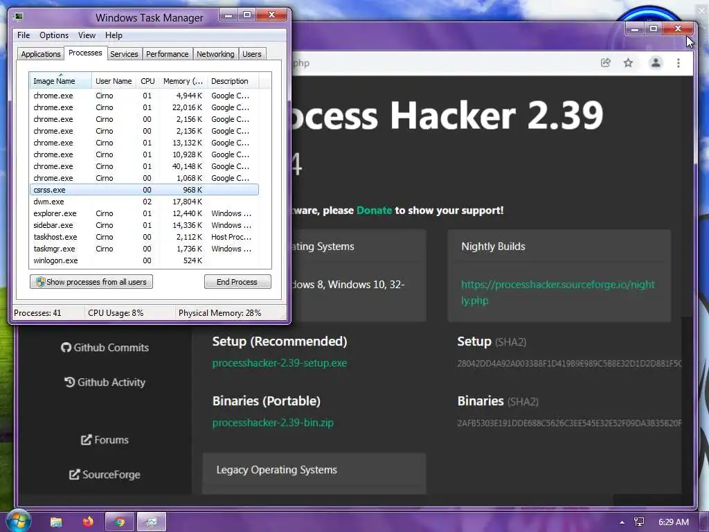
Task: Click the Donate link on the page
Action: tap(374, 211)
